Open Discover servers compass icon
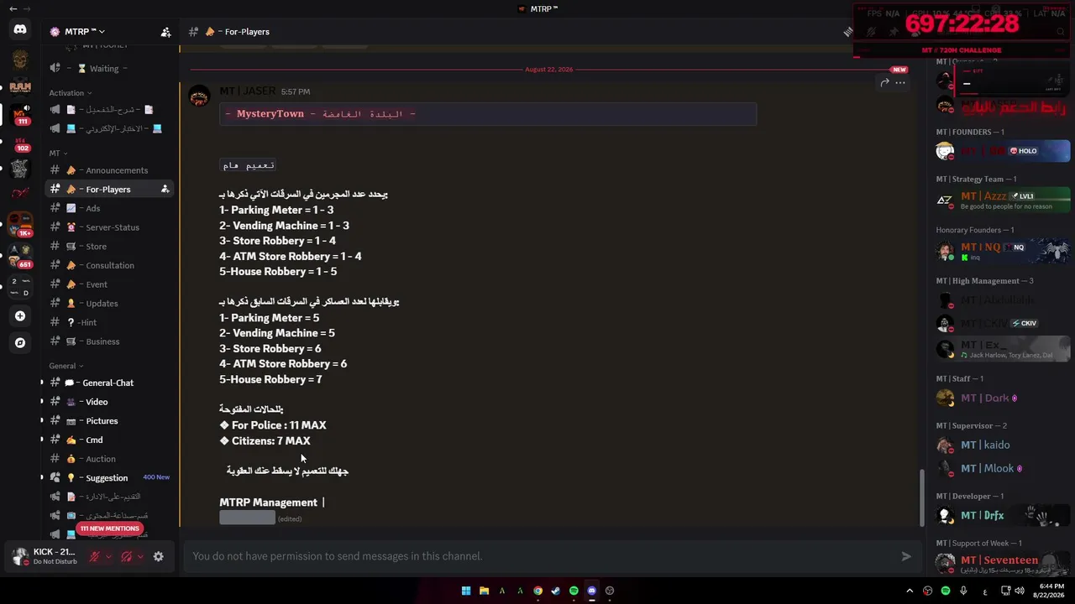This screenshot has width=1075, height=604. (x=20, y=343)
